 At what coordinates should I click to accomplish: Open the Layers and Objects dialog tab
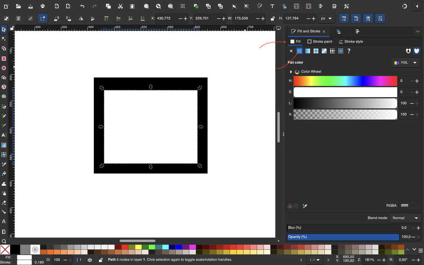coord(338,31)
